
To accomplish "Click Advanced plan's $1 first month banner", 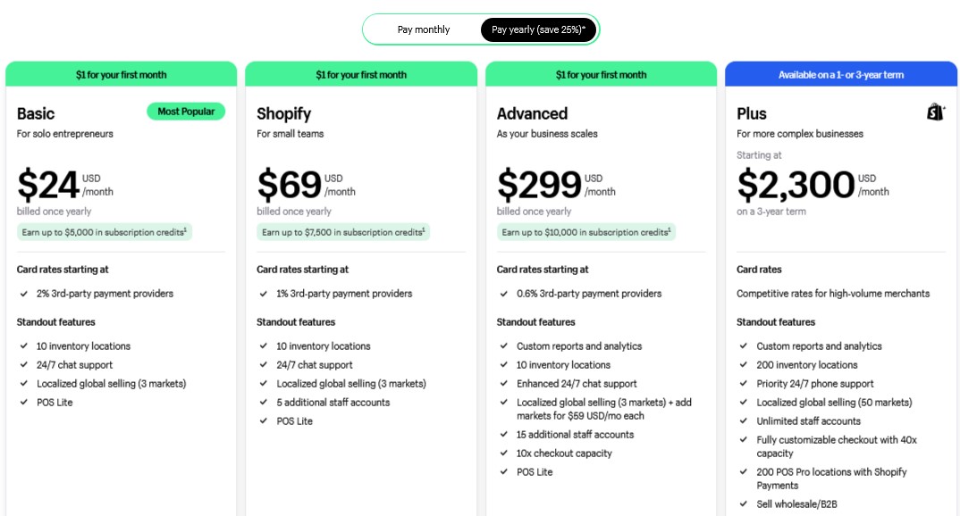I will tap(601, 75).
